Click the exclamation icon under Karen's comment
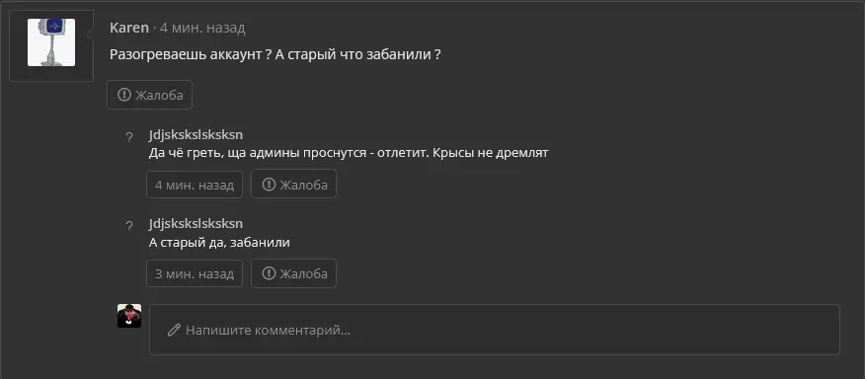This screenshot has height=379, width=865. coord(124,95)
